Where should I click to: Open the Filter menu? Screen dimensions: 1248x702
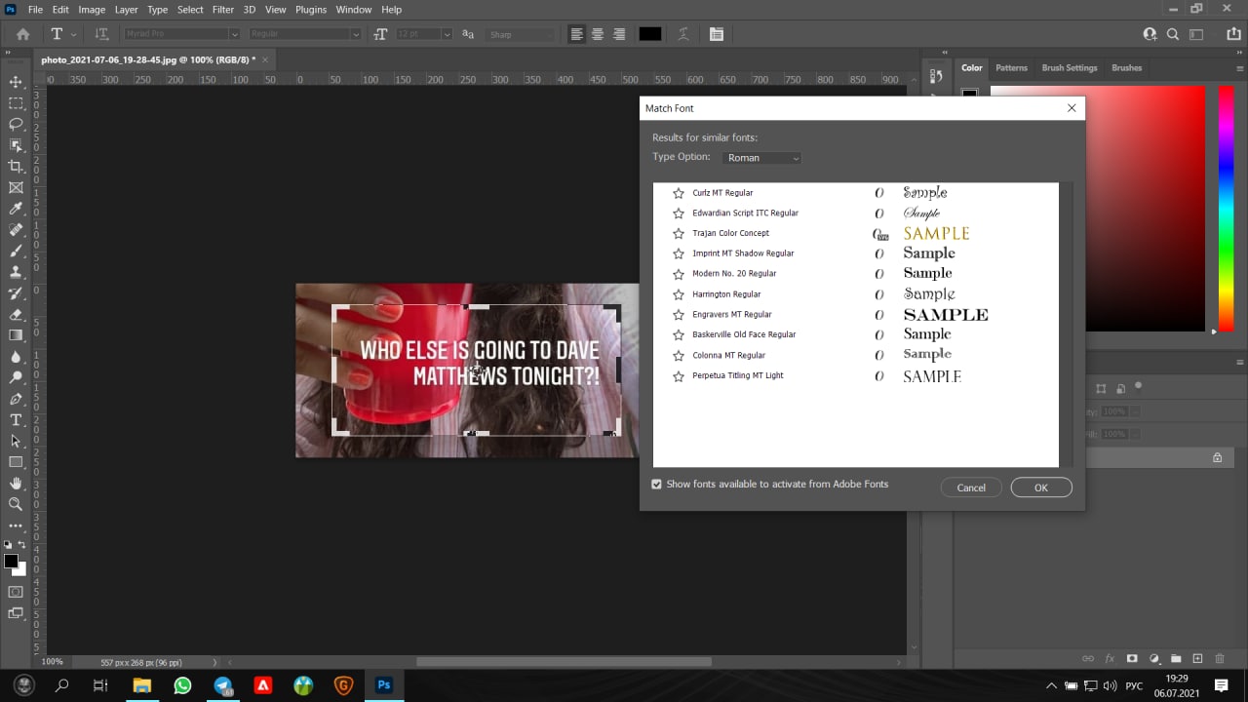[223, 10]
